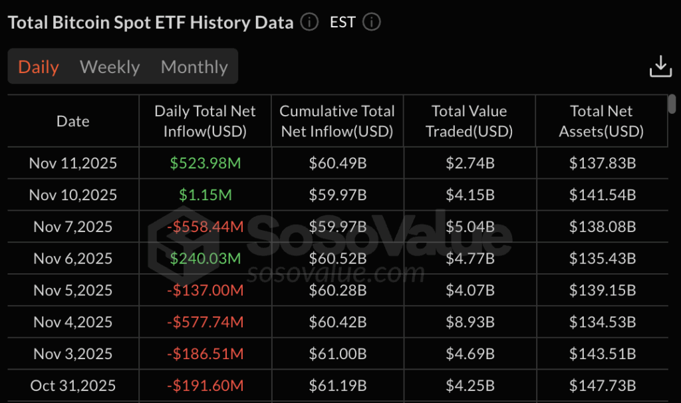Click the $147.73B total net assets cell
The image size is (681, 403).
pos(603,386)
